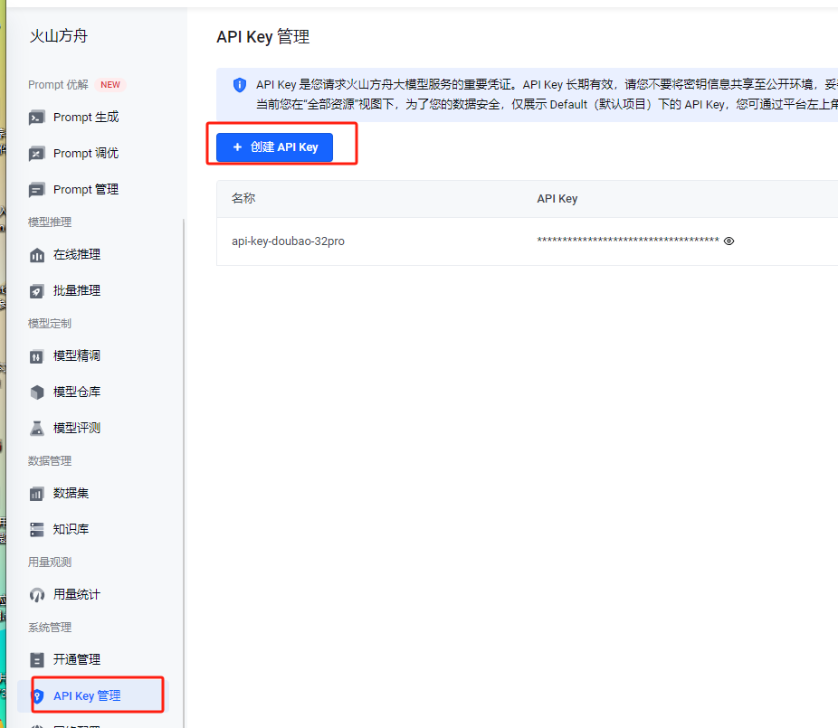Click the Prompt 调优 icon
Screen dimensions: 838x728
tap(37, 154)
